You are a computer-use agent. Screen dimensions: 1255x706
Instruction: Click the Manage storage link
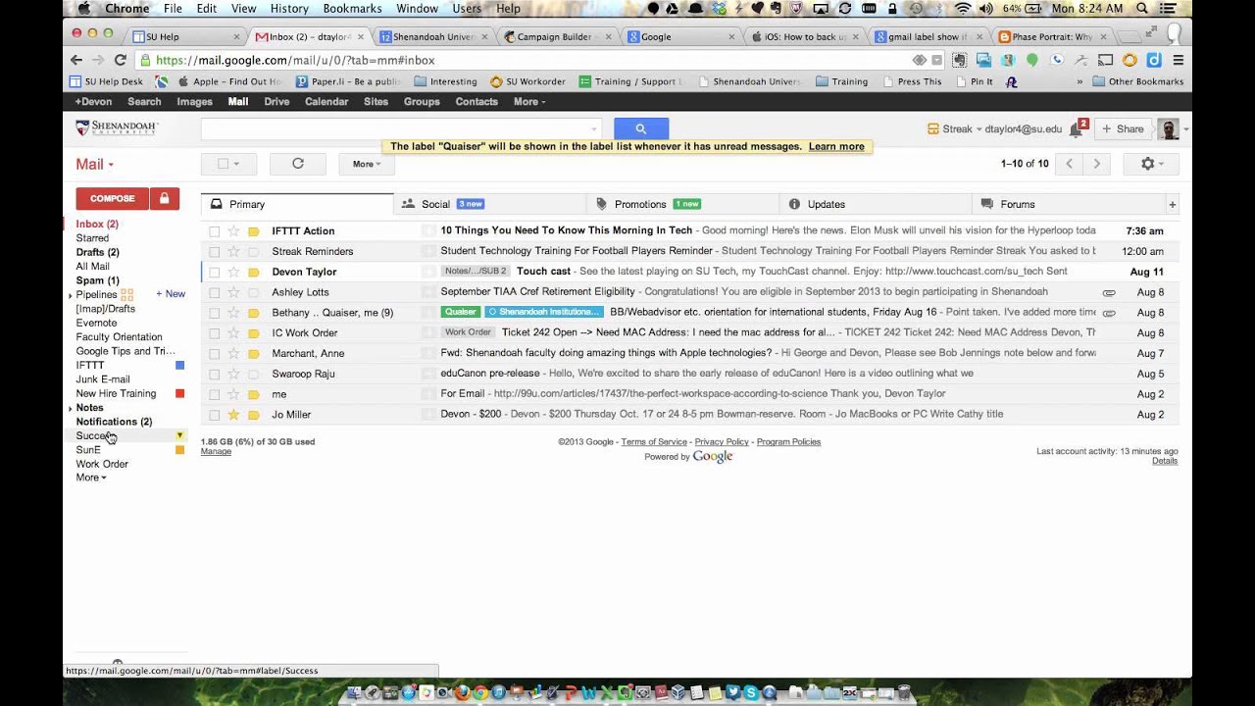coord(216,452)
